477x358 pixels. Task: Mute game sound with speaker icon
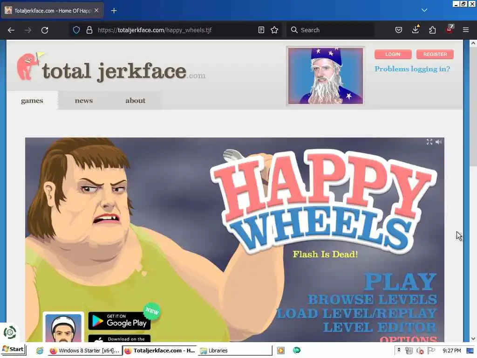[x=438, y=142]
